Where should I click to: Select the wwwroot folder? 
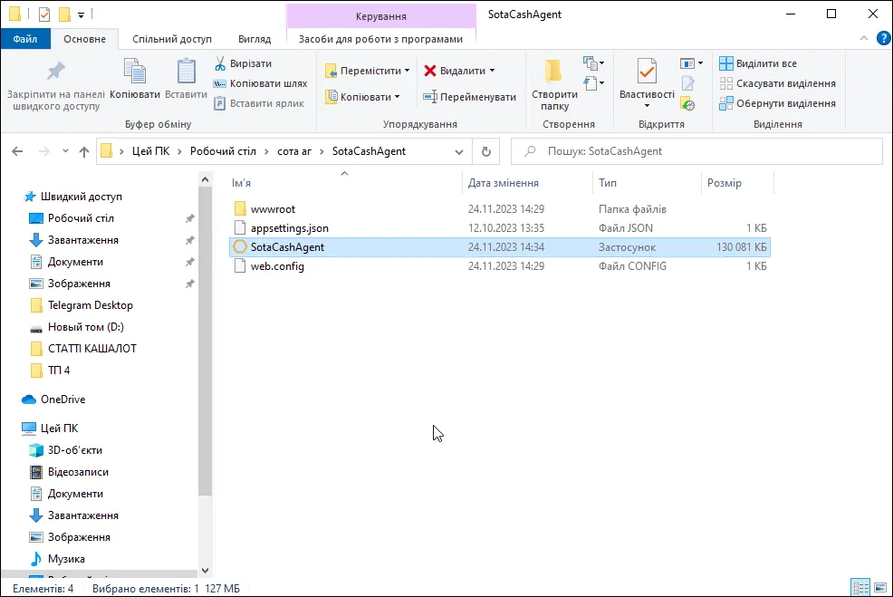tap(499, 209)
